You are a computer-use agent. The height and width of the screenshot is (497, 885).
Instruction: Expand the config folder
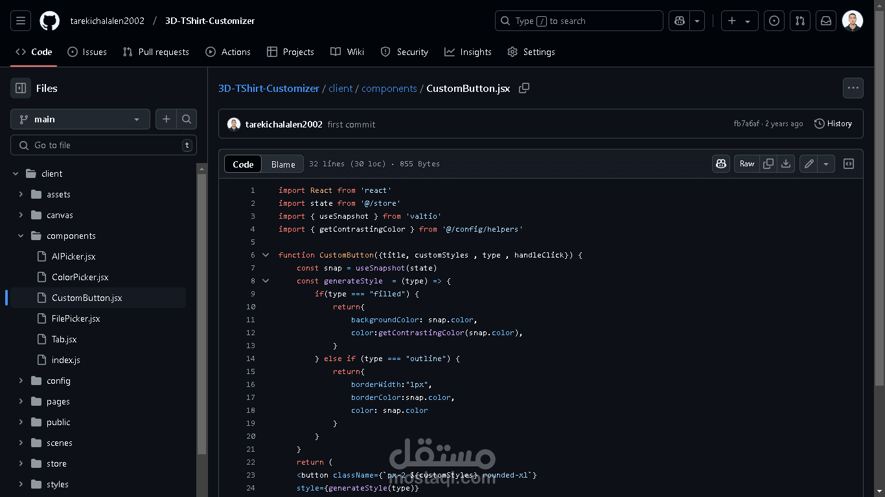coord(21,381)
